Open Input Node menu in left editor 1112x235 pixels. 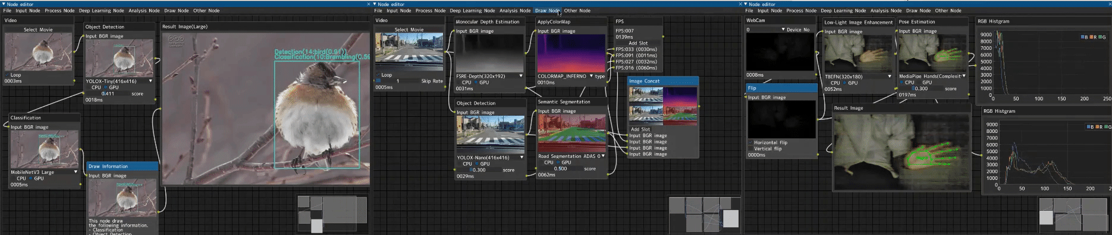click(28, 10)
